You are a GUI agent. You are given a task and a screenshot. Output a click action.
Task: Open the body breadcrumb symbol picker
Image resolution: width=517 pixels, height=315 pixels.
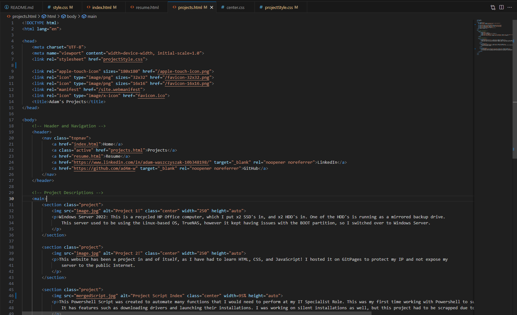(72, 16)
